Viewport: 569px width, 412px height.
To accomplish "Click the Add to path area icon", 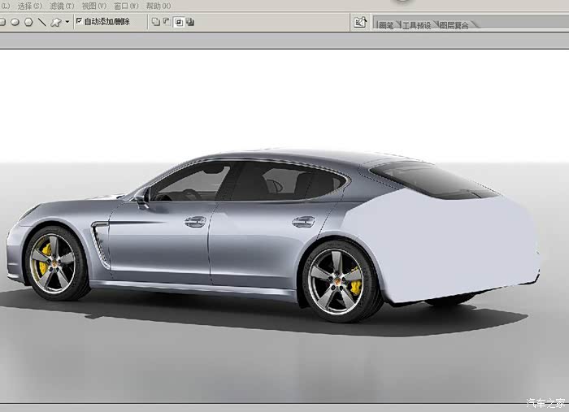I will pos(155,22).
